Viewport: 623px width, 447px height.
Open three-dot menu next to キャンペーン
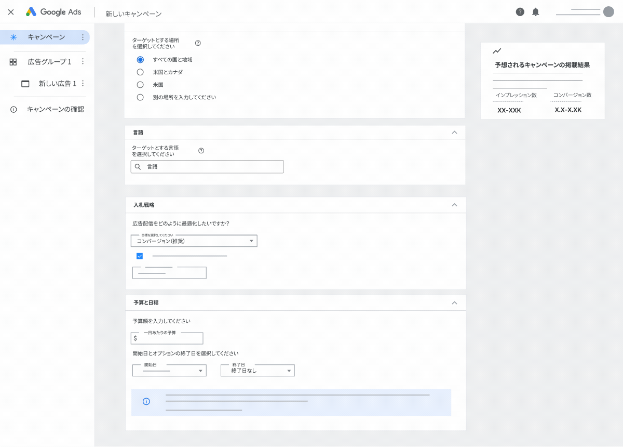(x=83, y=37)
